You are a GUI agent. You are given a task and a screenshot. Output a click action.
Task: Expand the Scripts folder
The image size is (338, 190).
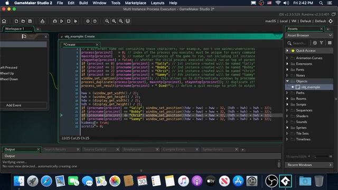coord(287,104)
